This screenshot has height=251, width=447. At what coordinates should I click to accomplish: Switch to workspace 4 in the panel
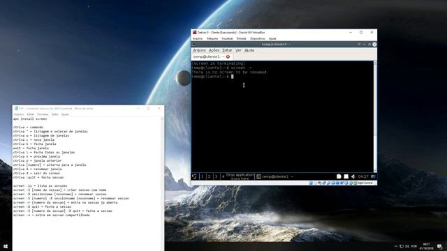(x=223, y=176)
